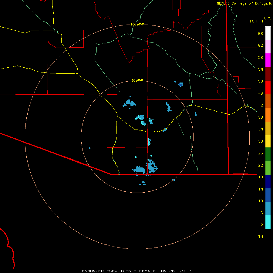The width and height of the screenshot is (273, 273).
Task: Click the cyan swatch between 6 and 2
Action: [268, 222]
